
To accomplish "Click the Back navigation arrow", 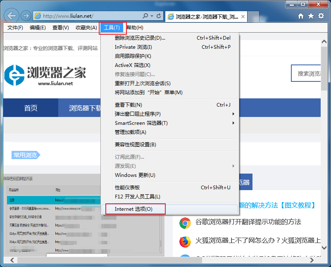I will 12,15.
